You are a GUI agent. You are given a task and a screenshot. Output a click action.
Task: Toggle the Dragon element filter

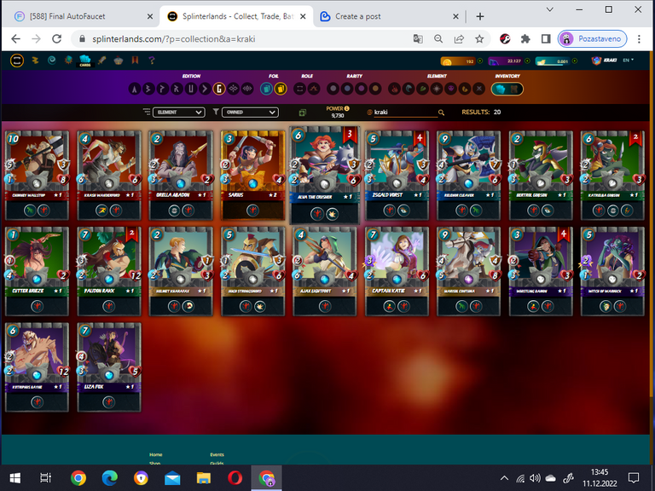pos(465,89)
